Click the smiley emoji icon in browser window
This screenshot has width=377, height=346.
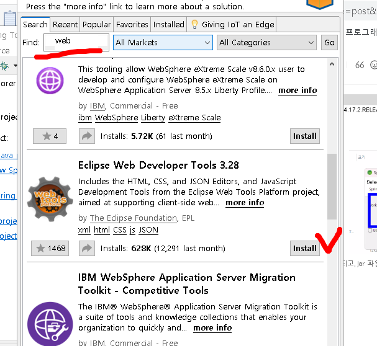click(374, 64)
